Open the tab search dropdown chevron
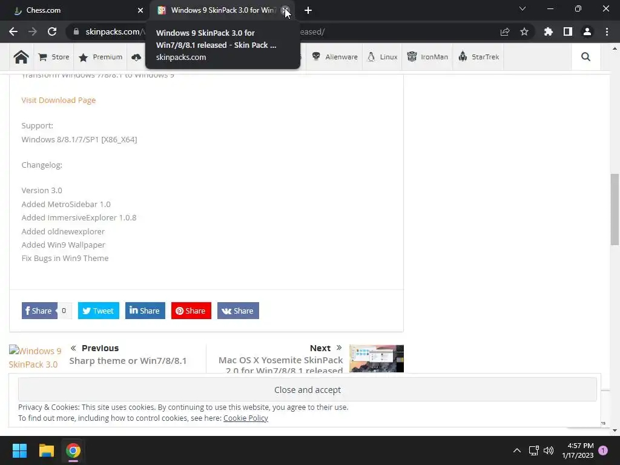Screen dimensions: 620x465 point(523,8)
